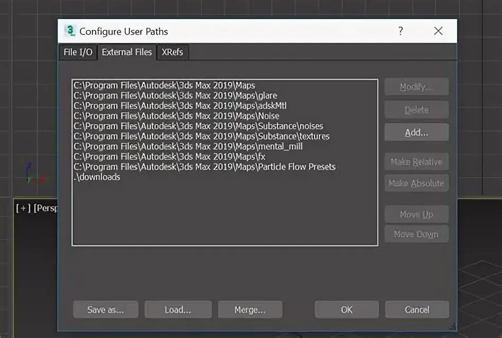Close the Configure User Paths dialog
The image size is (502, 338).
tap(438, 31)
